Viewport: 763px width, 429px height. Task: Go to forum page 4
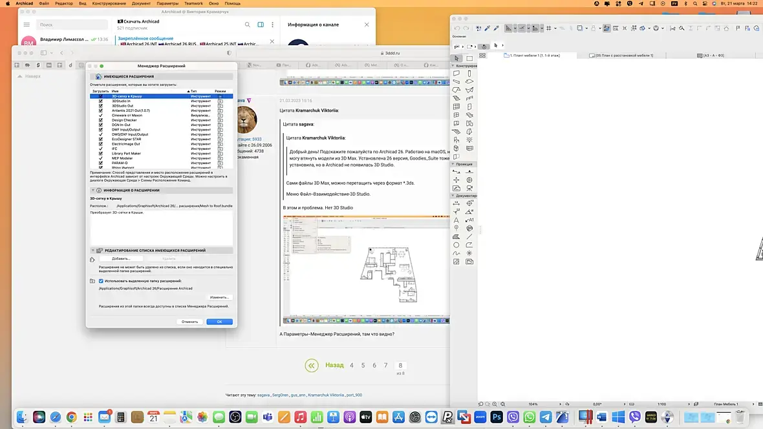[351, 365]
